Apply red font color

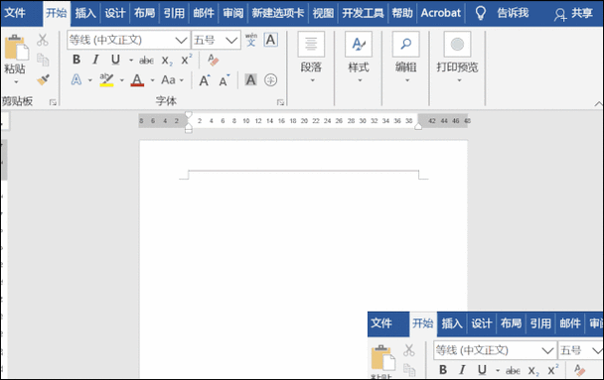coord(137,80)
